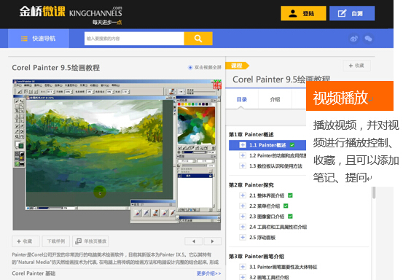
Task: Click the yellow search magnifier button
Action: [198, 39]
